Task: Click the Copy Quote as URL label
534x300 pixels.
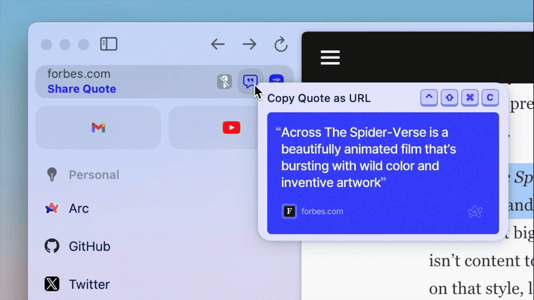Action: click(319, 98)
